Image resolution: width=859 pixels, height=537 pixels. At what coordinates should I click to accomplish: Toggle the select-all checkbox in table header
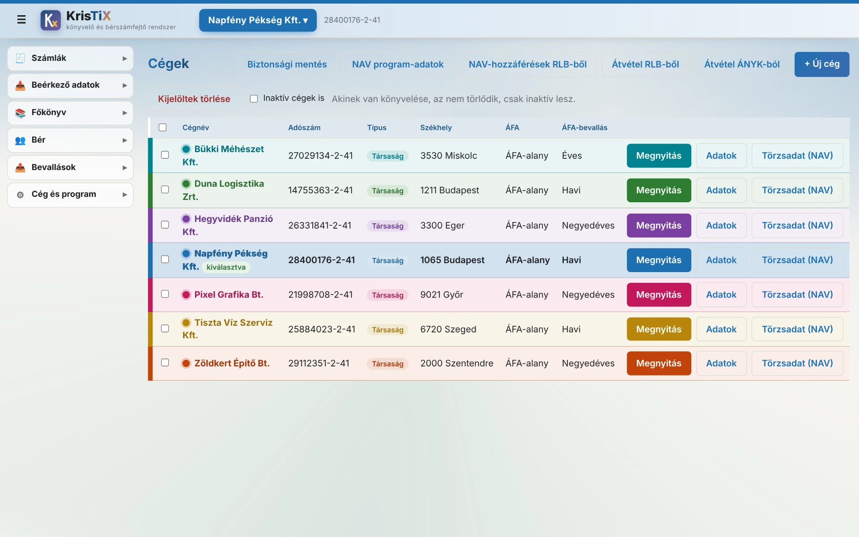click(x=162, y=128)
